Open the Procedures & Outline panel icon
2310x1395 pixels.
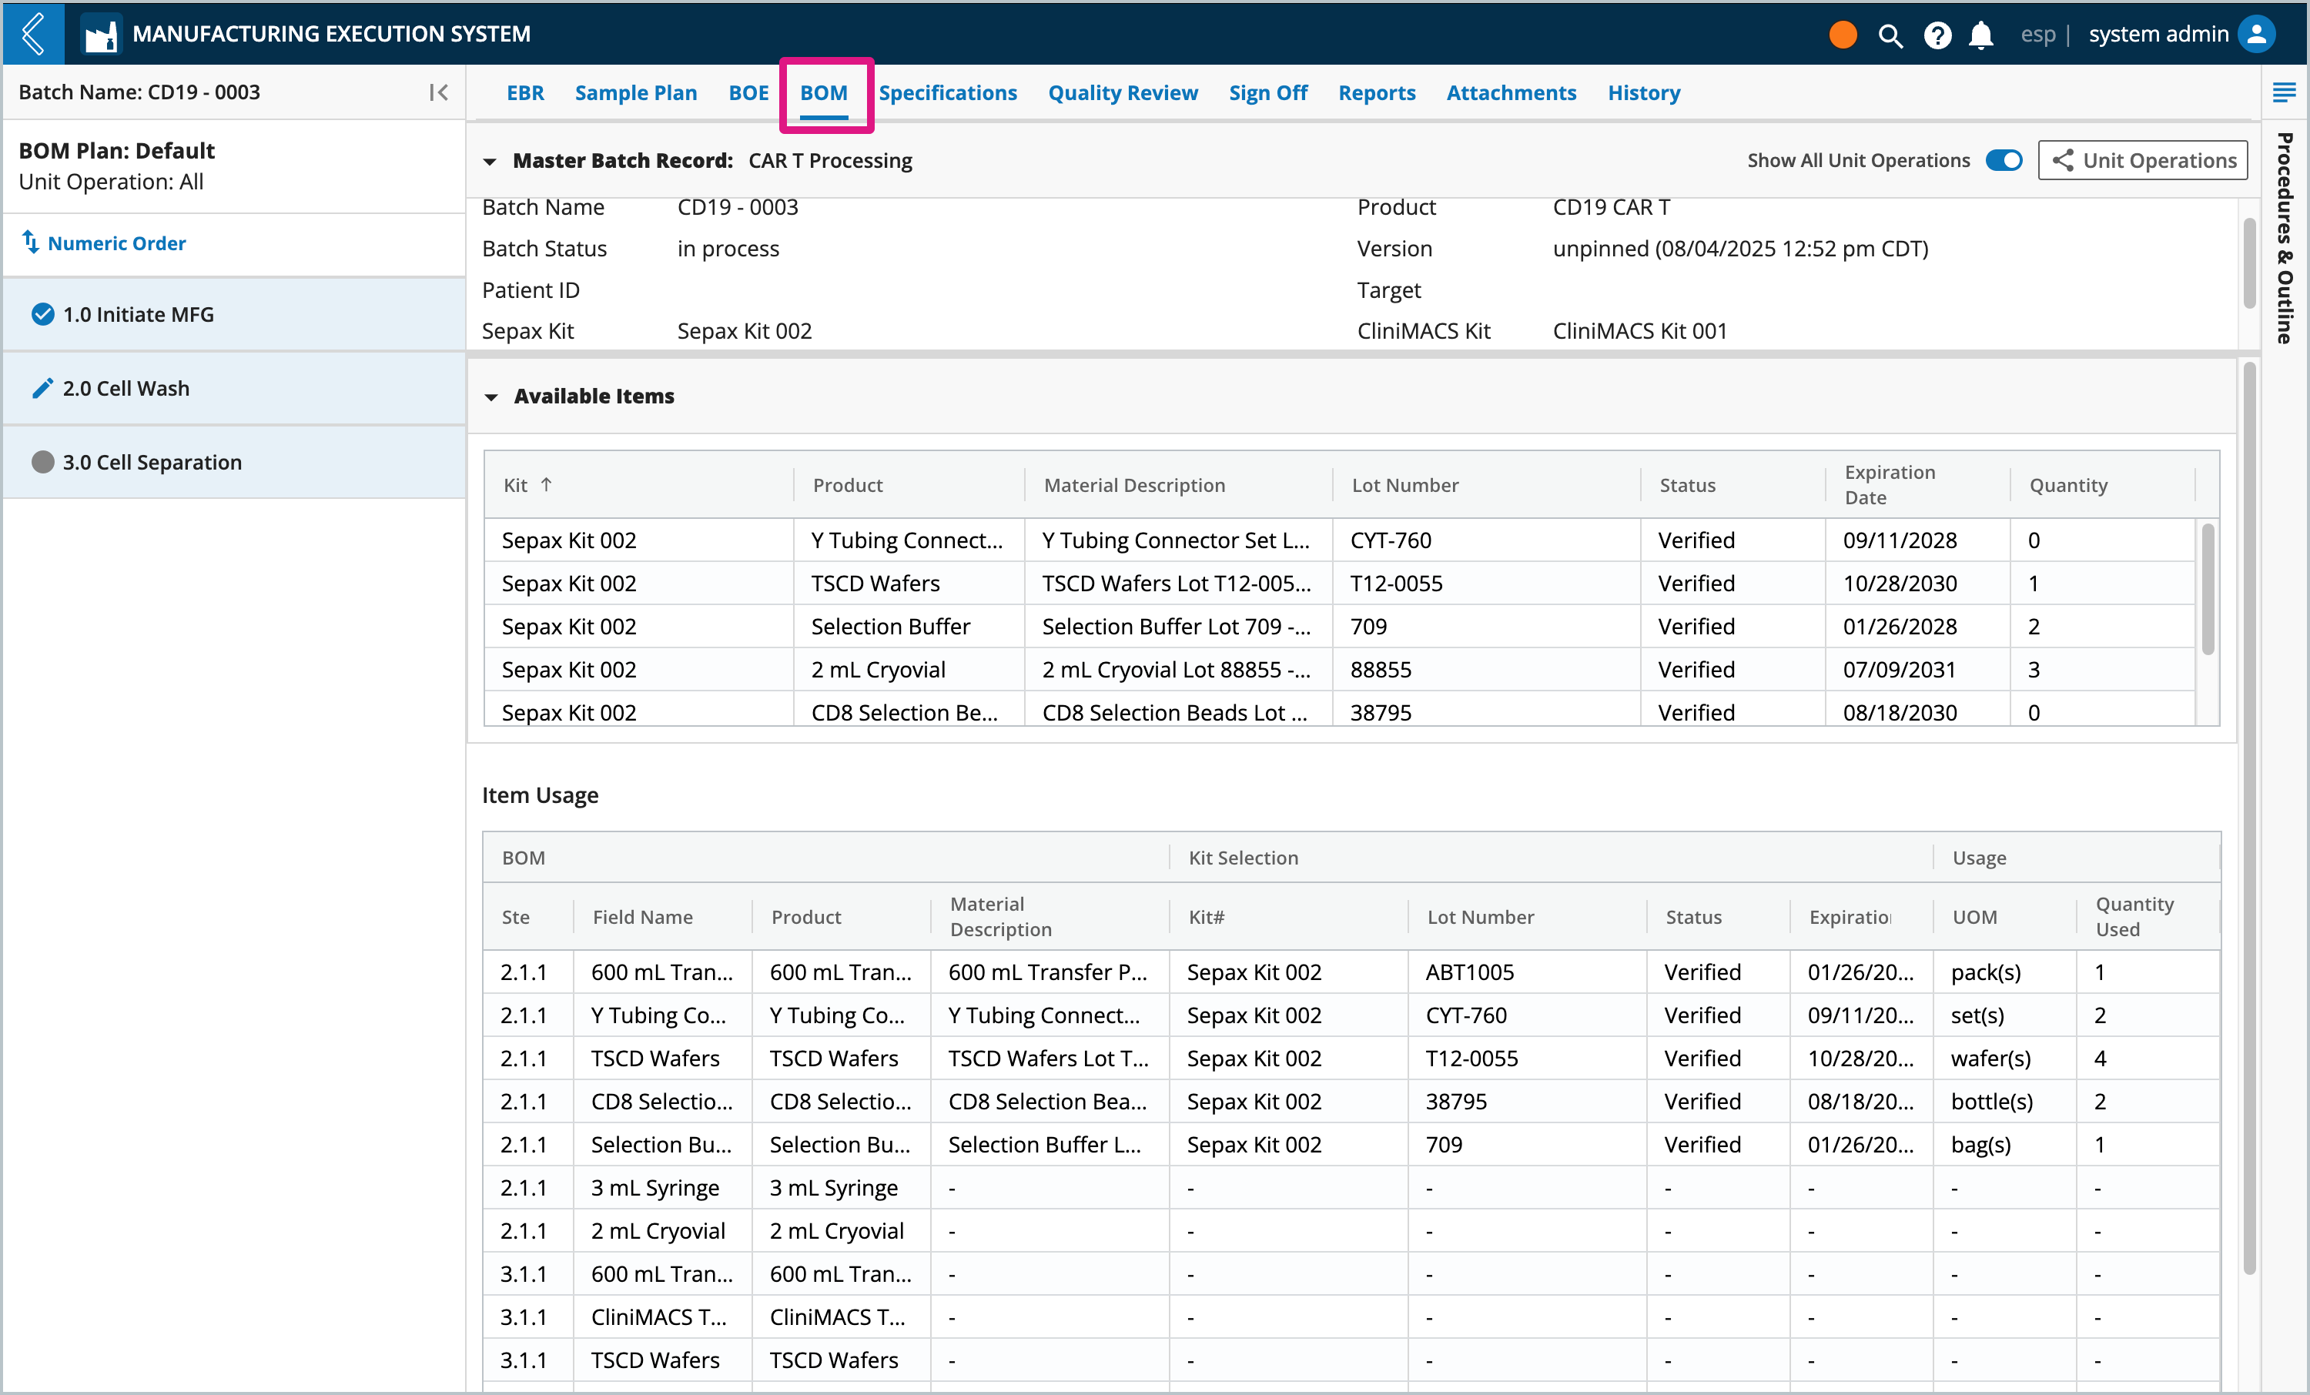2284,92
